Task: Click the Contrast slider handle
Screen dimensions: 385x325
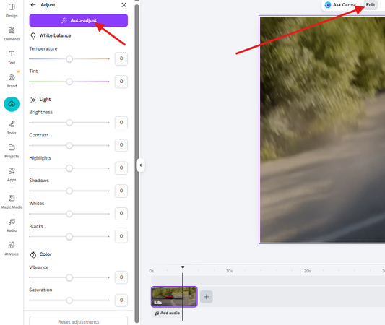Action: coord(69,145)
